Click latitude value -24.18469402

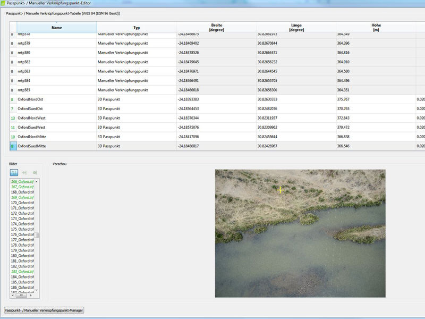189,43
